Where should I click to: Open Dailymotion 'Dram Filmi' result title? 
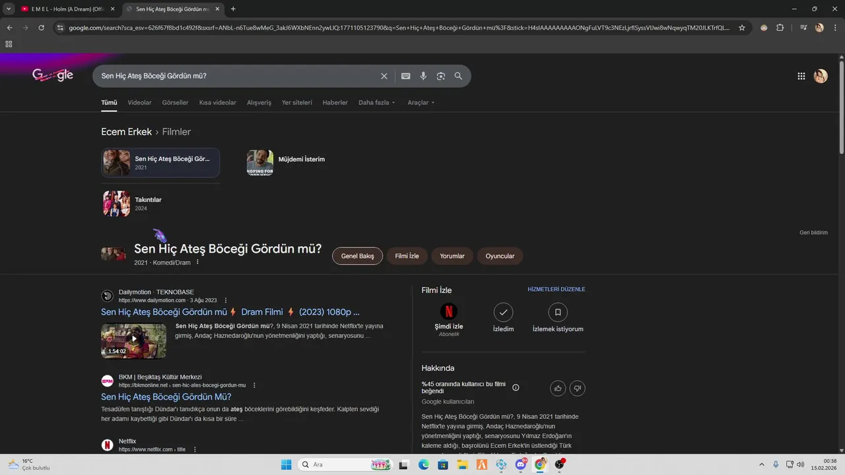[x=230, y=312]
